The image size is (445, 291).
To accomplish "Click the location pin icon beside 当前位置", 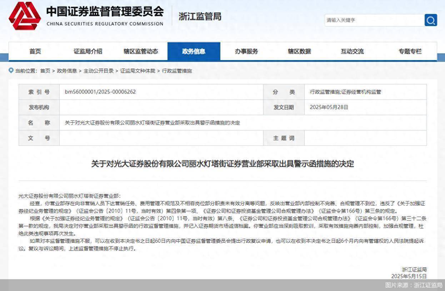I will [11, 70].
